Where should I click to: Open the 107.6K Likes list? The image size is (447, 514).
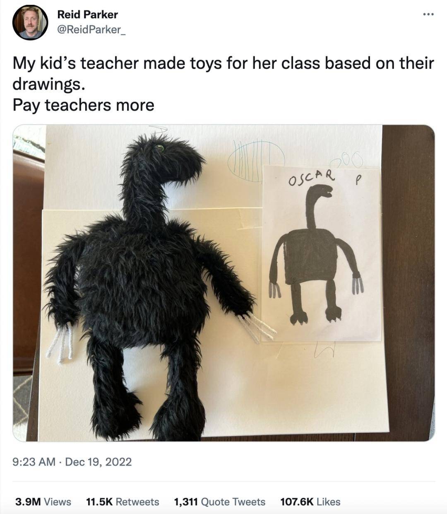pyautogui.click(x=310, y=502)
